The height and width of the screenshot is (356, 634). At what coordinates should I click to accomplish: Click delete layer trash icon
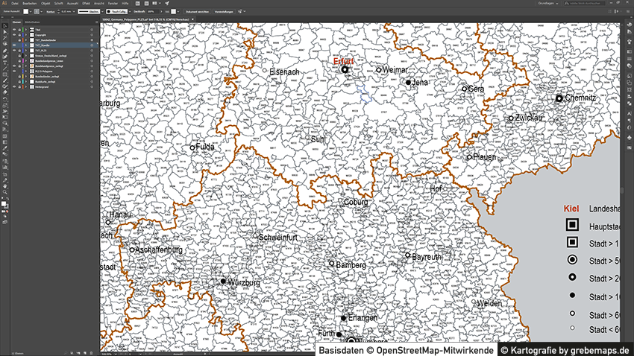tap(91, 353)
